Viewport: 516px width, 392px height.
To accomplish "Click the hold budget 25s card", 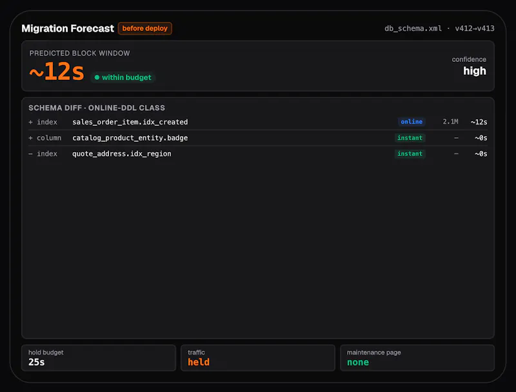I will [99, 358].
